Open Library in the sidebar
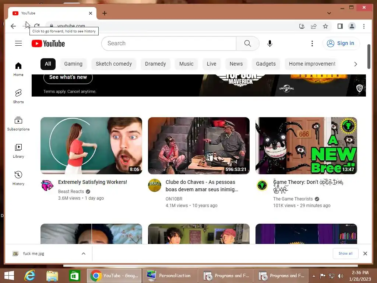 point(18,151)
